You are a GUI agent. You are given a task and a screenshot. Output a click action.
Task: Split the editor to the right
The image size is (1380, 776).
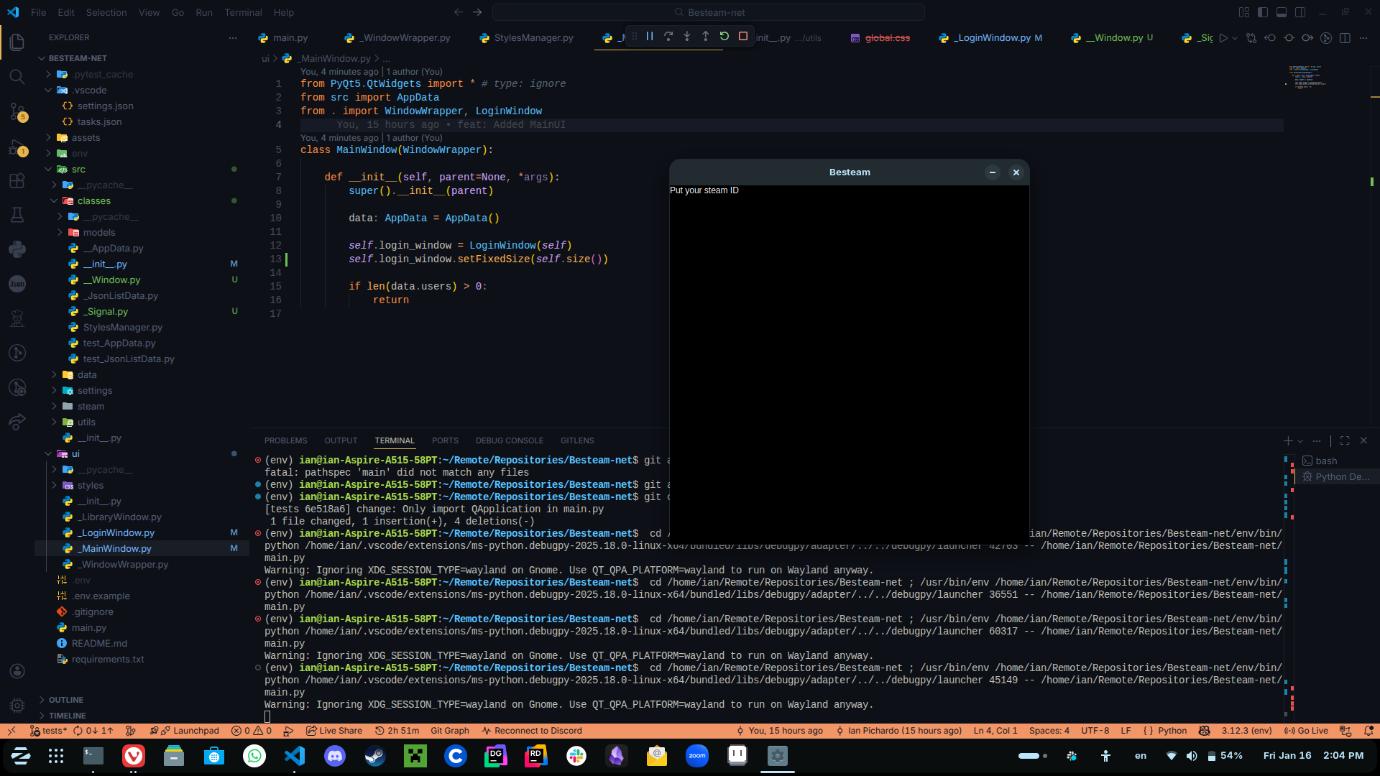coord(1345,38)
